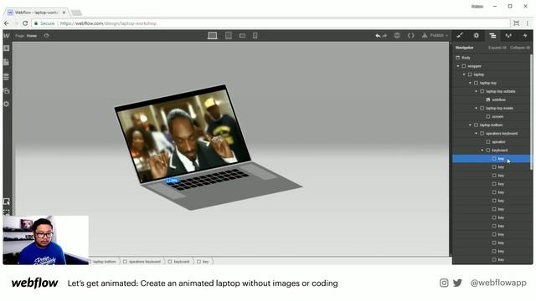The image size is (536, 301).
Task: Select the screen element in Navigator
Action: 492,117
